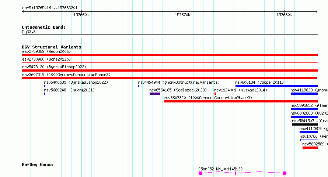Screen dimensions: 328x177
Task: Click first magenta exon of C5orf52
Action: click(x=200, y=173)
